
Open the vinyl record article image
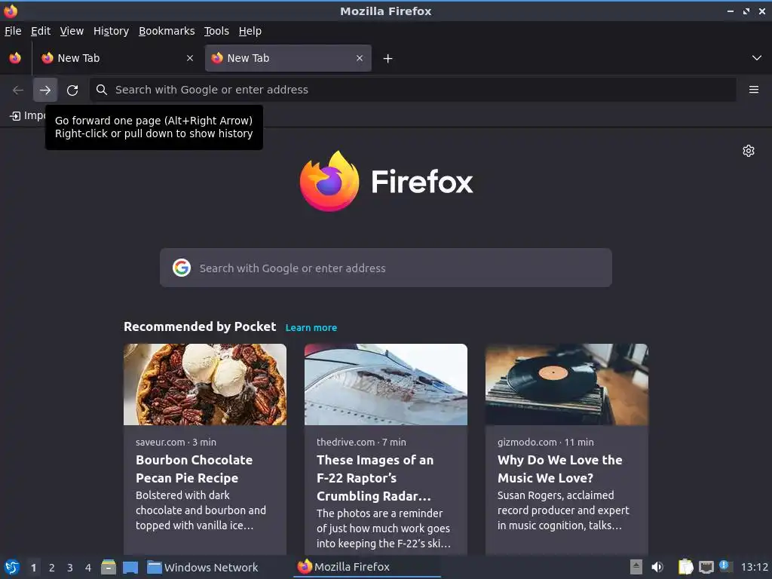567,384
